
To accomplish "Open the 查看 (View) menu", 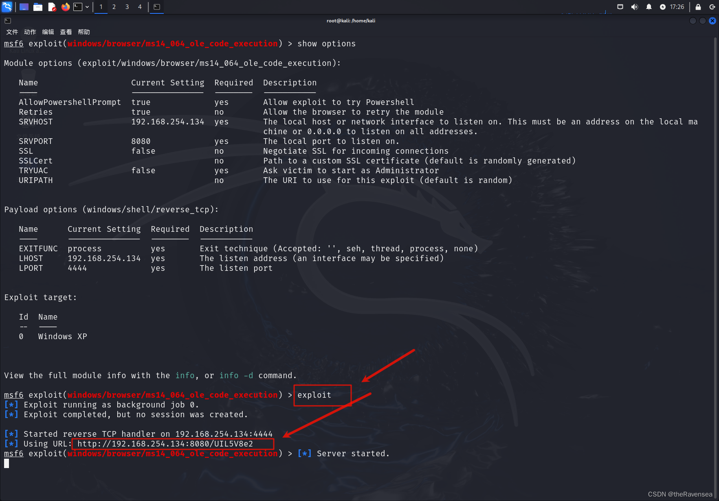I will (x=66, y=32).
